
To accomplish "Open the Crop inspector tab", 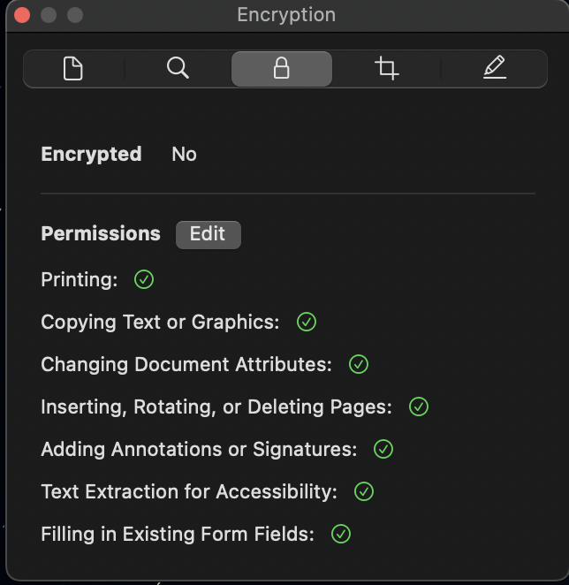I will coord(386,68).
